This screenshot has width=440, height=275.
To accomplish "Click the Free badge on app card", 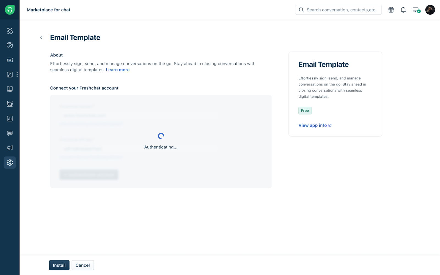I will 305,111.
